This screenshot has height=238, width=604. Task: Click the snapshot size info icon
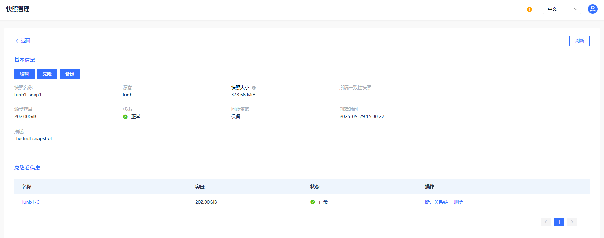point(254,88)
